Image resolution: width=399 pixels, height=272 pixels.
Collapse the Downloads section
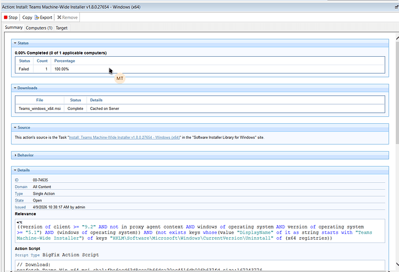tap(15, 88)
